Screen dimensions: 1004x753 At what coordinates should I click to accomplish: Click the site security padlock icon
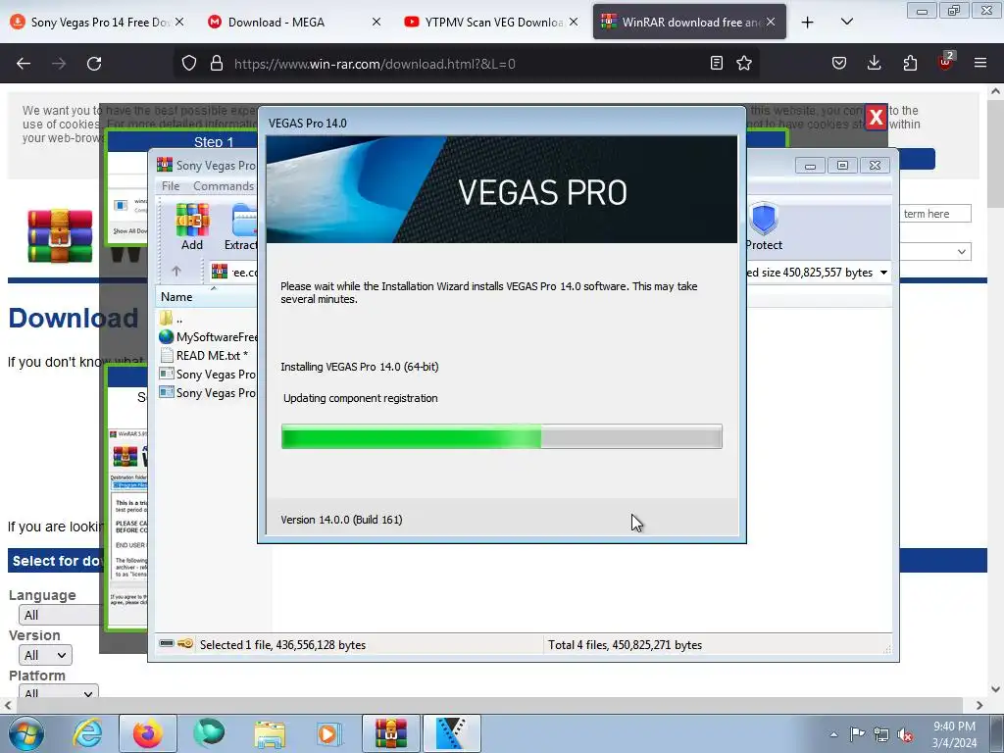pos(217,63)
